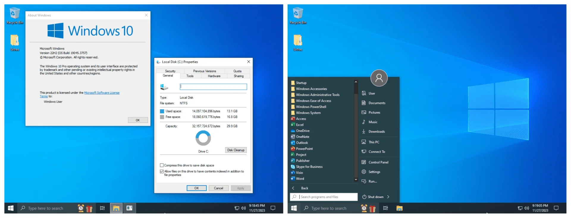Screen dimensions: 571x218
Task: Open This PC from the Start menu
Action: [x=370, y=142]
